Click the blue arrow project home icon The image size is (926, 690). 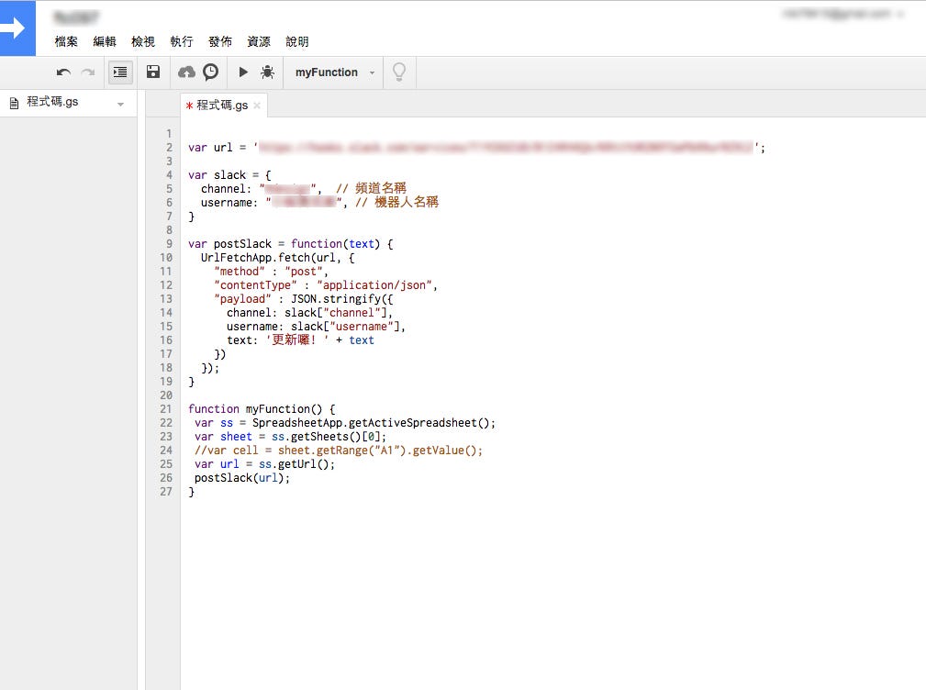pyautogui.click(x=17, y=28)
